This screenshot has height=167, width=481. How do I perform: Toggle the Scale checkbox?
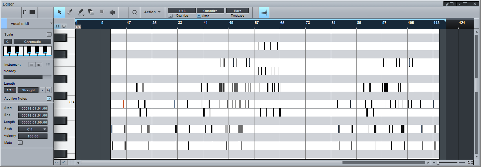click(x=49, y=34)
